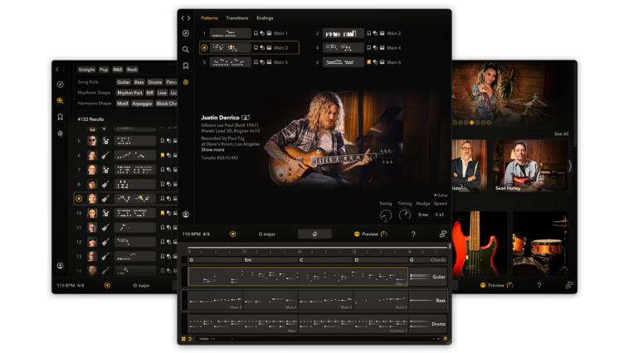Screen dimensions: 629x353
Task: Select the C chord block
Action: 325,260
